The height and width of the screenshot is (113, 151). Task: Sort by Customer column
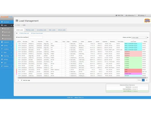coord(75,42)
